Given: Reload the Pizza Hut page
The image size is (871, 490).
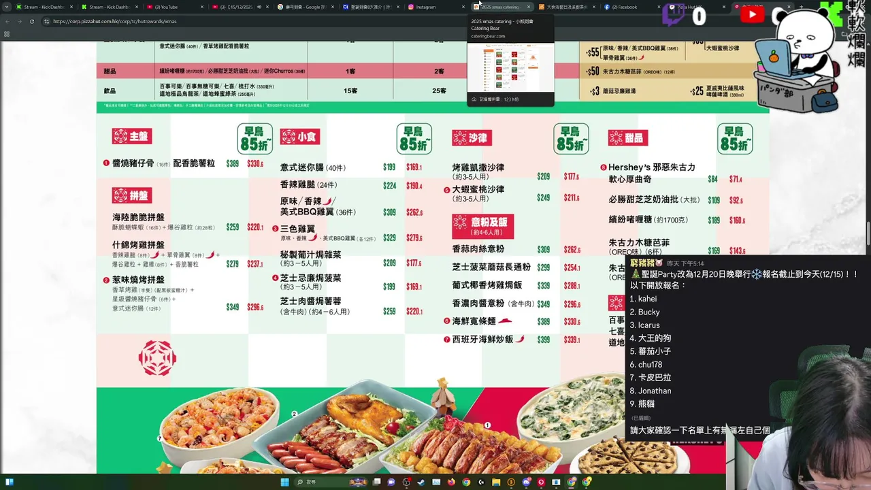Looking at the screenshot, I should click(x=31, y=21).
